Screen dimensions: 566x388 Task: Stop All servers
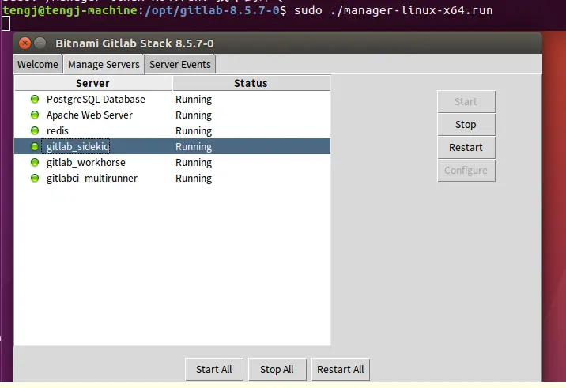(277, 369)
